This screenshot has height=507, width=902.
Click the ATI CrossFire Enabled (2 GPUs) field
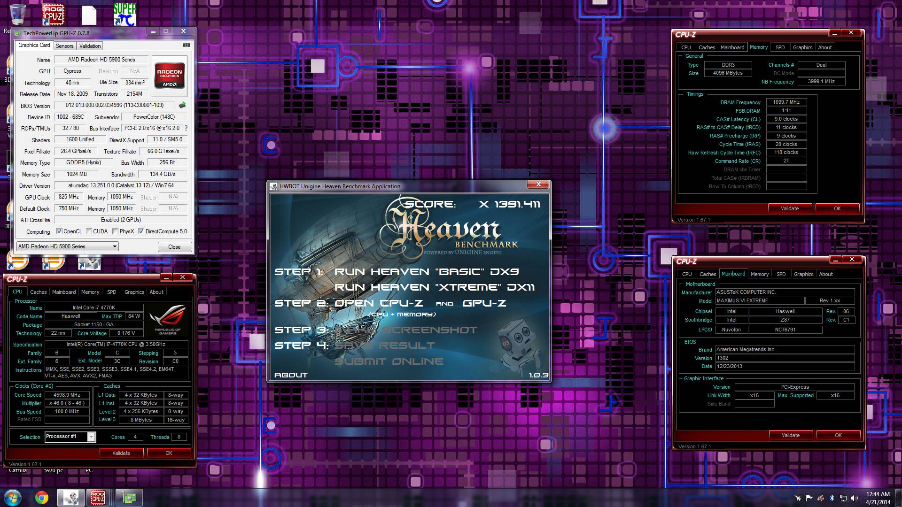tap(121, 220)
